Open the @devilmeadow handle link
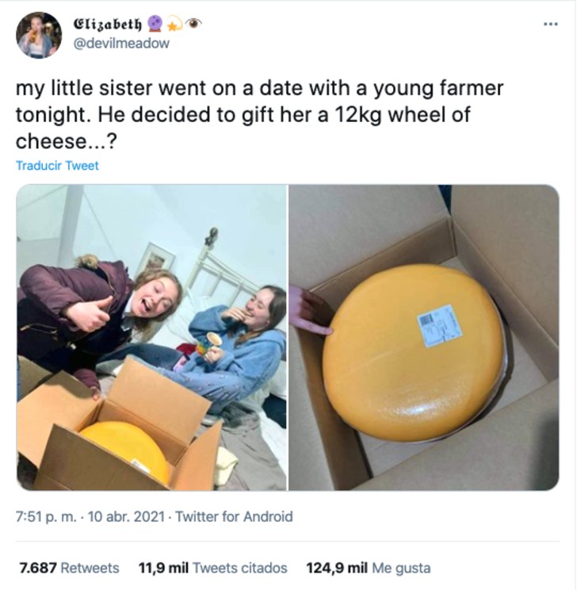Screen dimensions: 577x590 coord(120,44)
